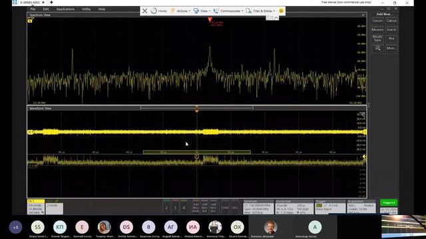Screen dimensions: 426x239
Task: Select the КП participant avatar
Action: pyautogui.click(x=60, y=227)
